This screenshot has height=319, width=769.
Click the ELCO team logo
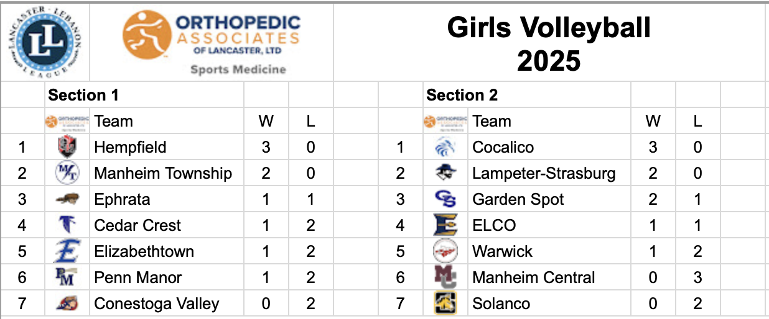(445, 225)
